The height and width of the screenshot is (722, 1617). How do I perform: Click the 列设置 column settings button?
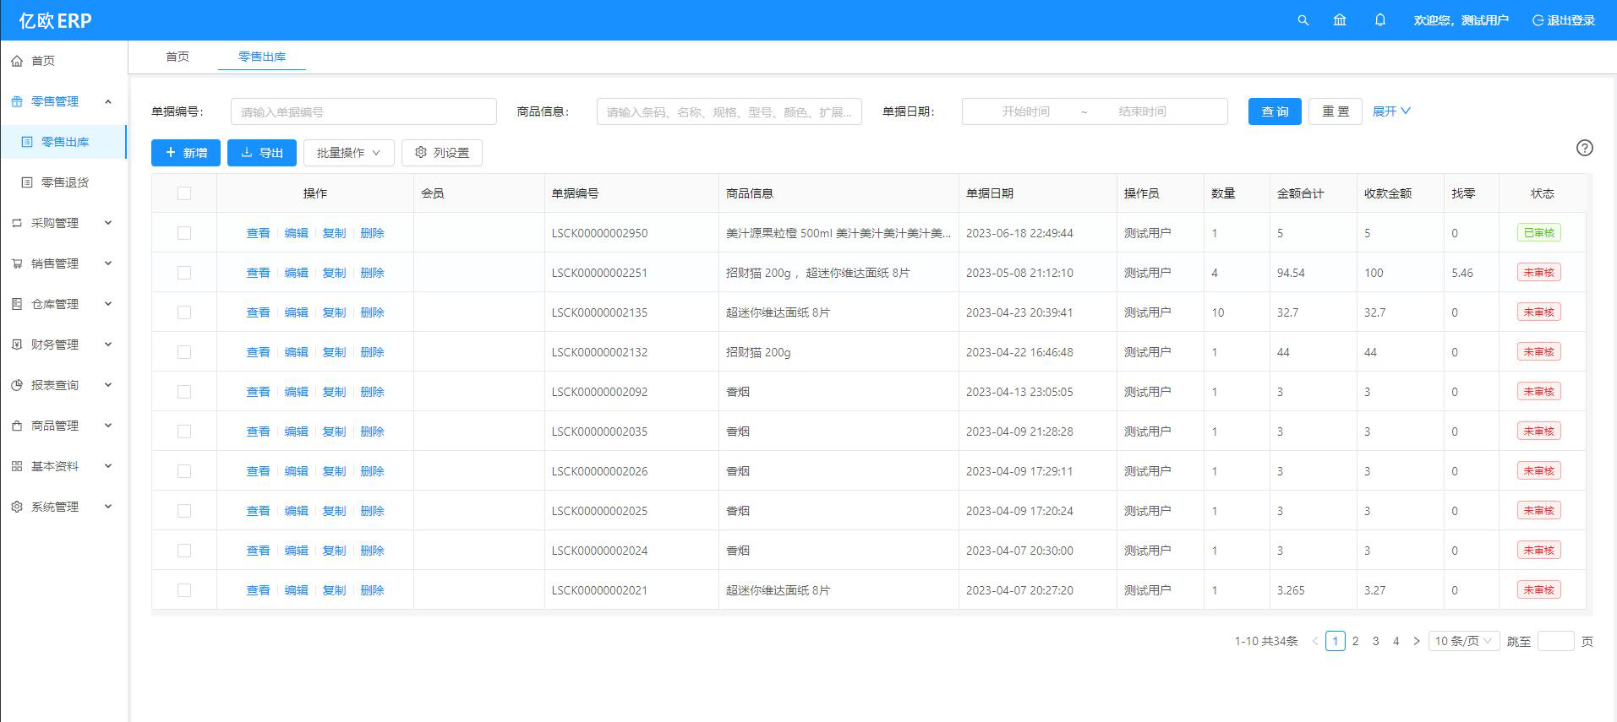coord(442,153)
